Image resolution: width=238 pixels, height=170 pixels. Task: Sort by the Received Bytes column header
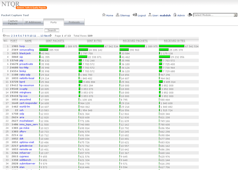click(174, 41)
